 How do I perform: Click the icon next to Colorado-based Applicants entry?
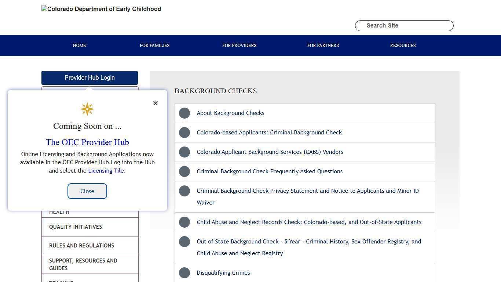click(x=184, y=132)
